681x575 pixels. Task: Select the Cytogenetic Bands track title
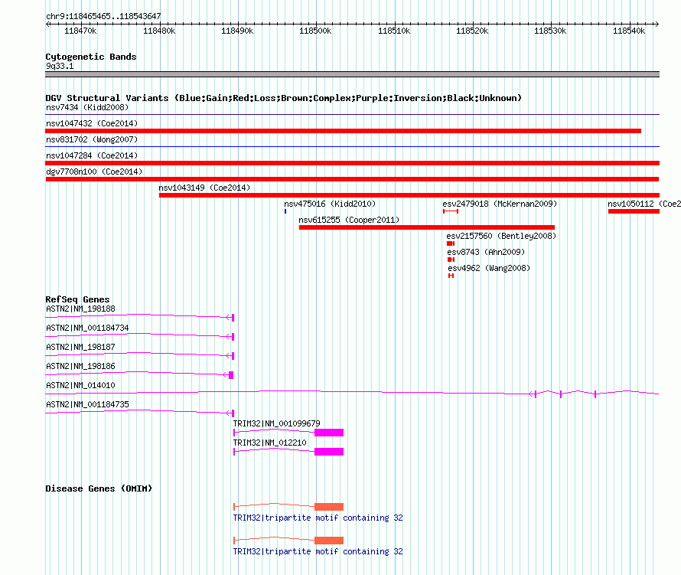pyautogui.click(x=91, y=57)
